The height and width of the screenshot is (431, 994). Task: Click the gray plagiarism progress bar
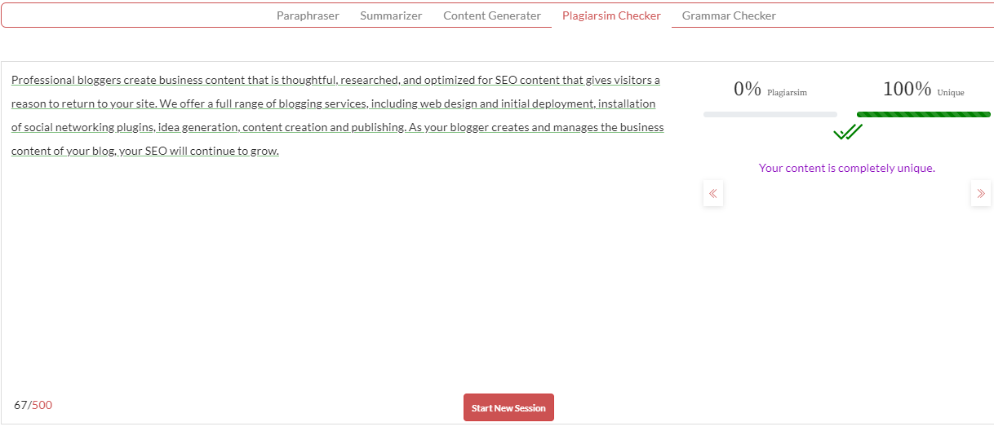pos(770,115)
